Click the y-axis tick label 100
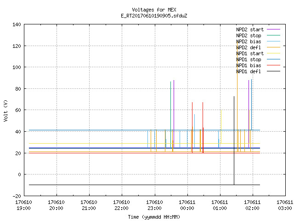This screenshot has height=221, width=294. (x=17, y=67)
